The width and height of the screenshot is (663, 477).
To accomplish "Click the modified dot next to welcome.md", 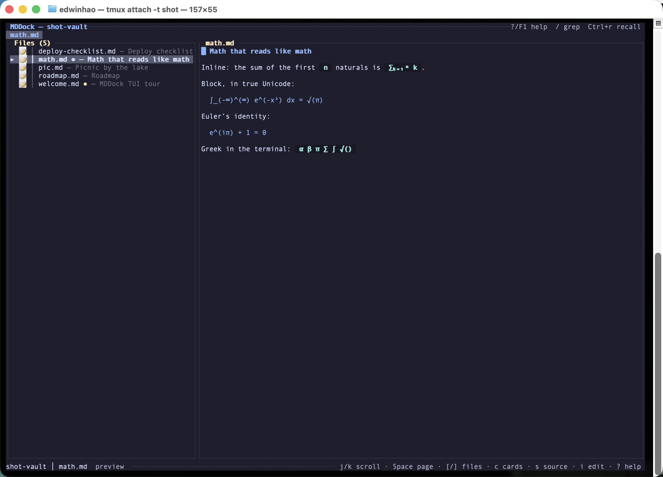I will point(85,84).
